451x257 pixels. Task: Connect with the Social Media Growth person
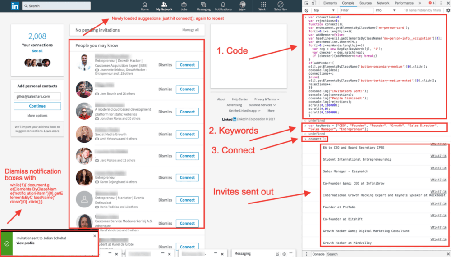pyautogui.click(x=187, y=134)
